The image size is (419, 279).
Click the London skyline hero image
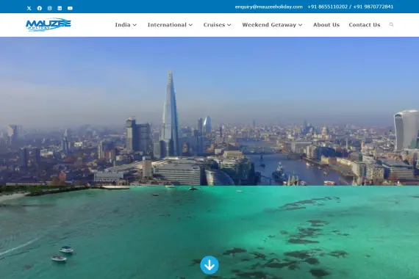pyautogui.click(x=209, y=112)
